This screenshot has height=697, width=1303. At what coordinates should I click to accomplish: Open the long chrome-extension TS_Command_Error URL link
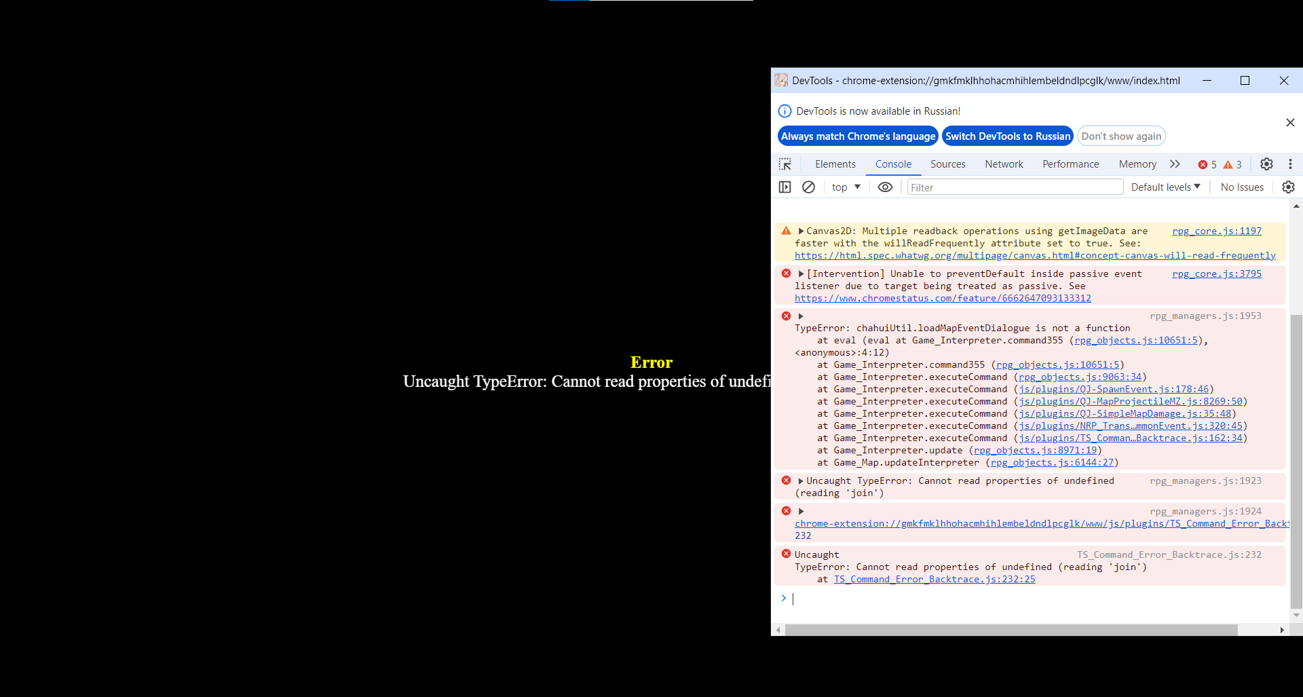(1042, 524)
